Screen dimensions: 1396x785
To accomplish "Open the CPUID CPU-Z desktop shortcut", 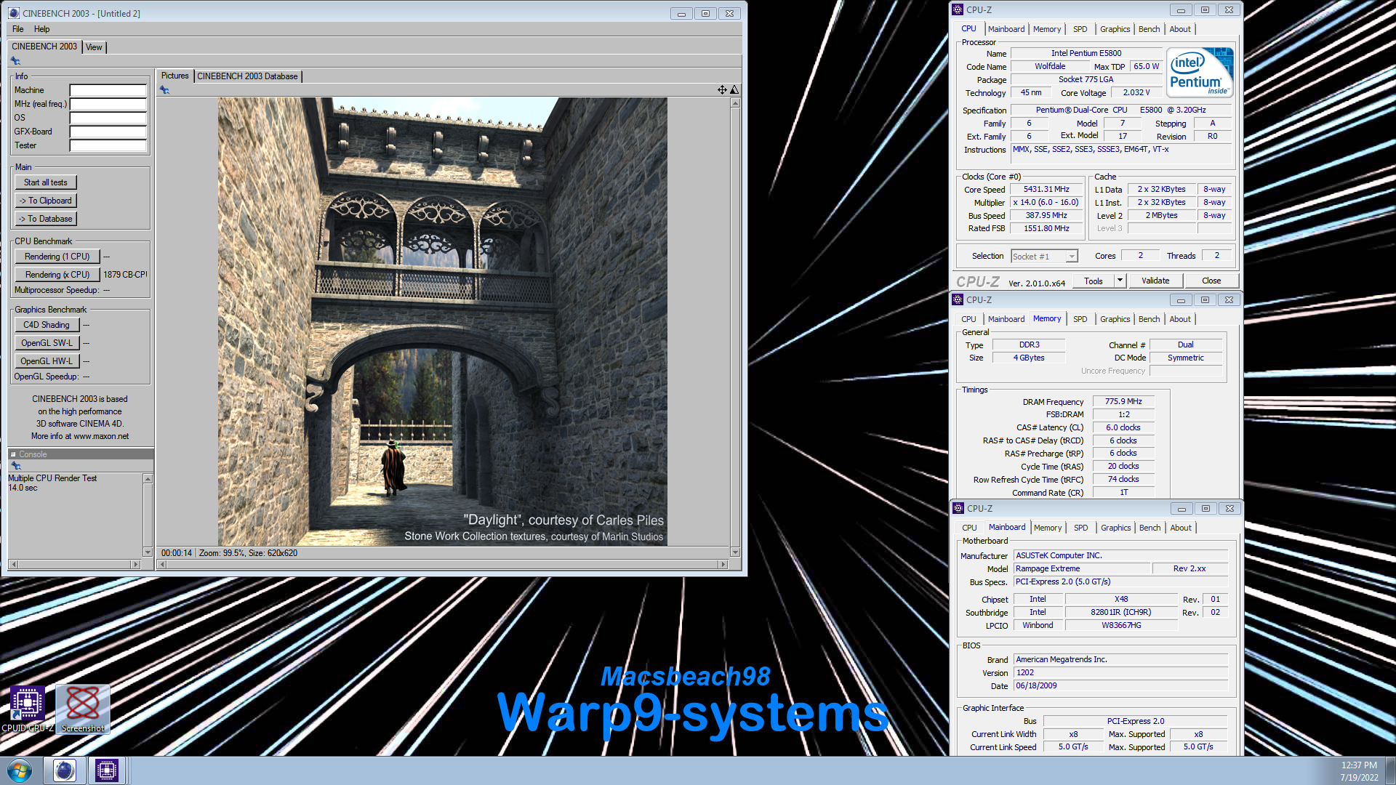I will (28, 709).
